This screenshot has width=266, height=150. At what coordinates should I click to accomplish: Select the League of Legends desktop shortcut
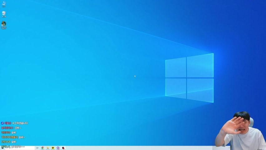click(4, 24)
